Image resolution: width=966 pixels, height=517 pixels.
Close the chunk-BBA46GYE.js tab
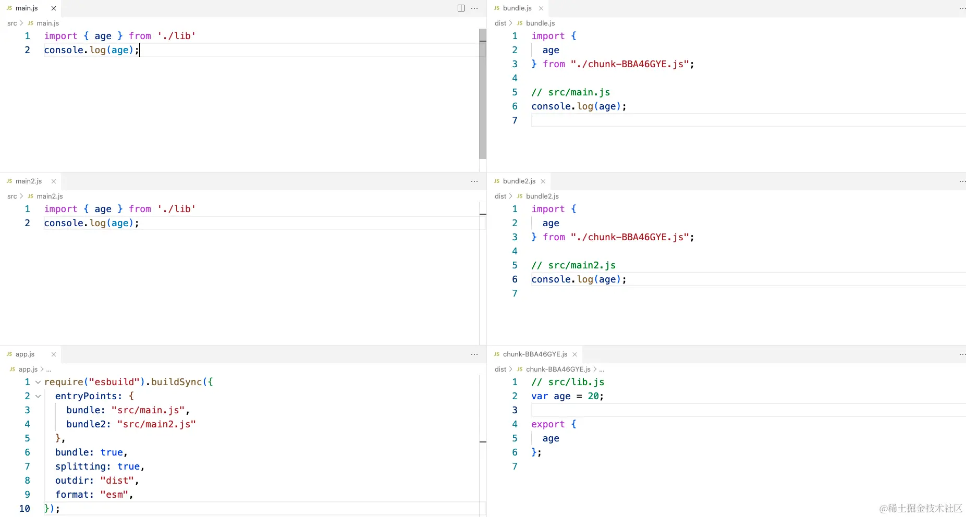tap(574, 354)
